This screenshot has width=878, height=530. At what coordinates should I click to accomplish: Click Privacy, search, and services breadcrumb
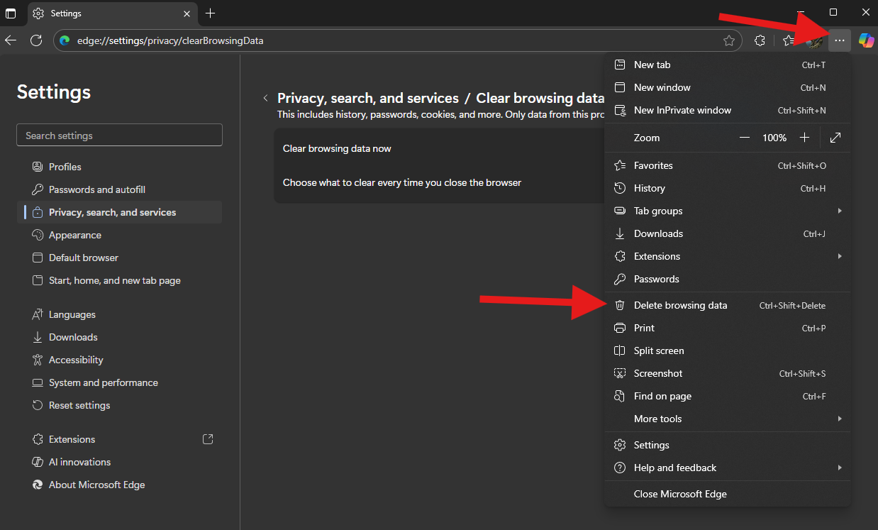point(368,98)
